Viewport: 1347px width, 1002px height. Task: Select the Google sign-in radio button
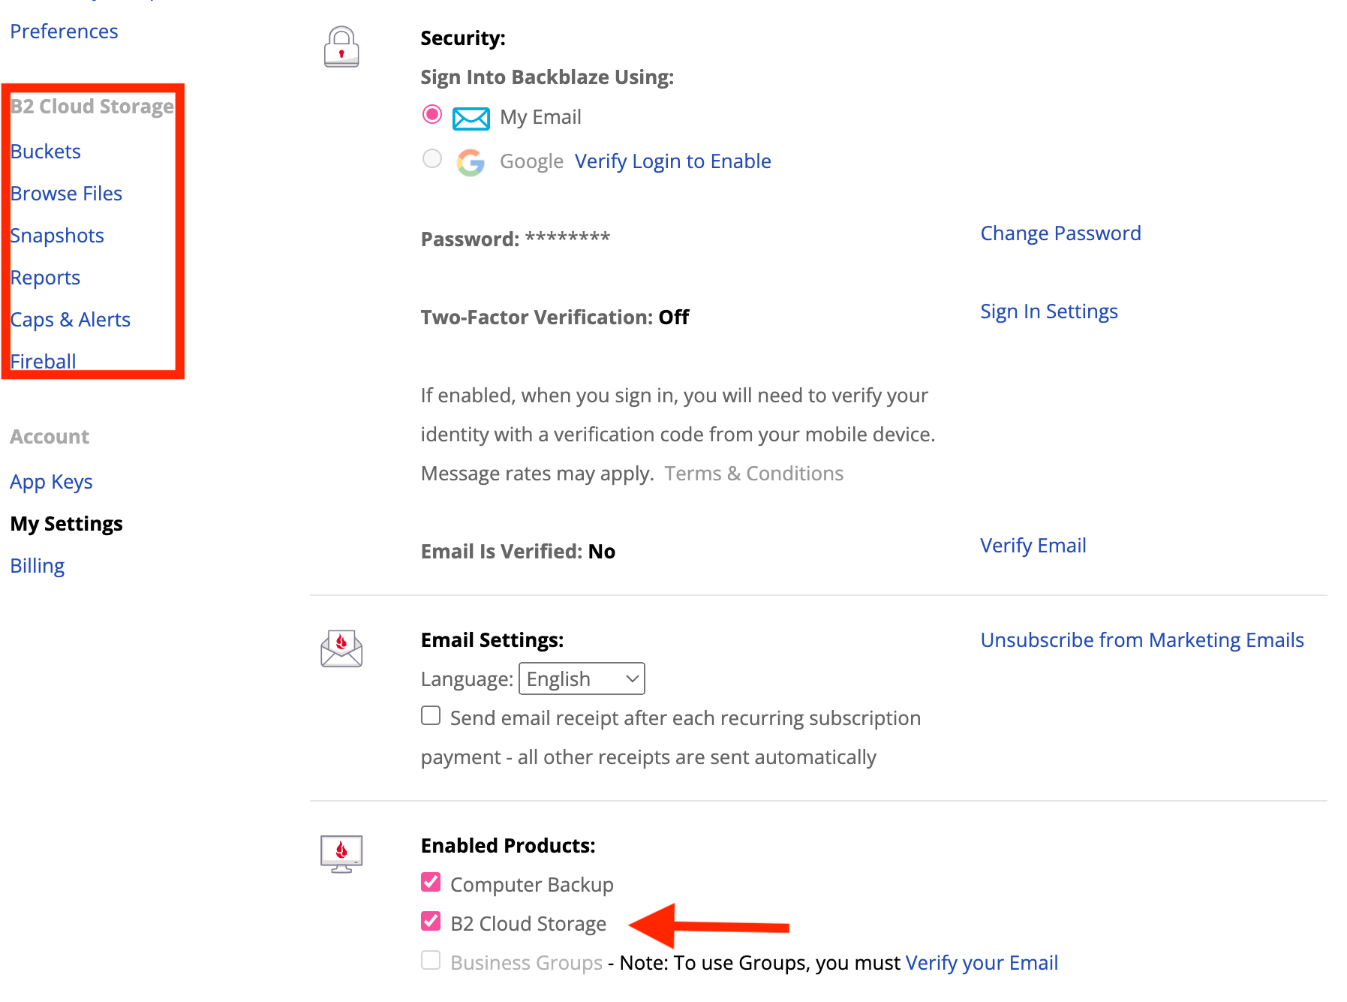[432, 158]
